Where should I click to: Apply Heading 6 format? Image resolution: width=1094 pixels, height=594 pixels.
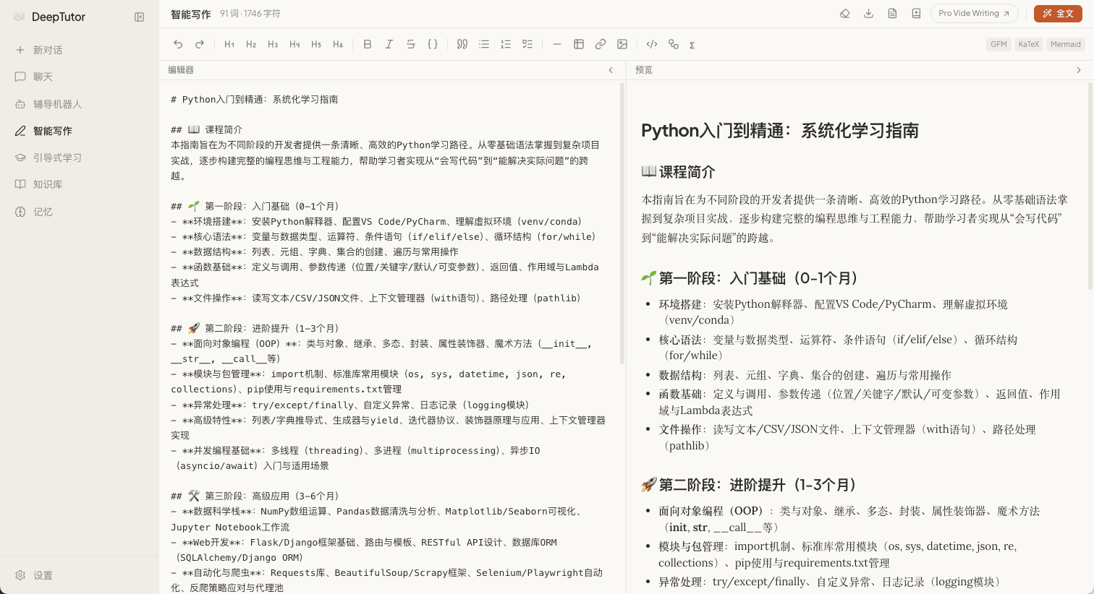click(x=338, y=44)
